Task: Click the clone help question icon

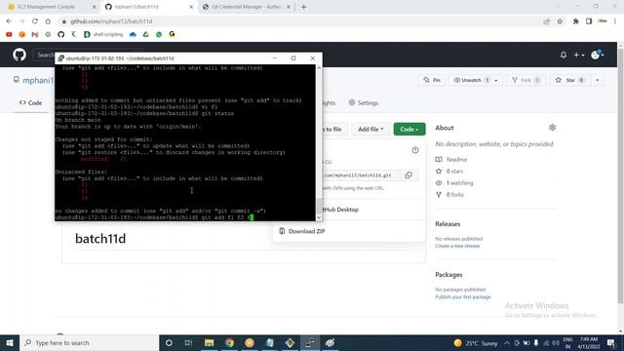Action: pyautogui.click(x=415, y=150)
